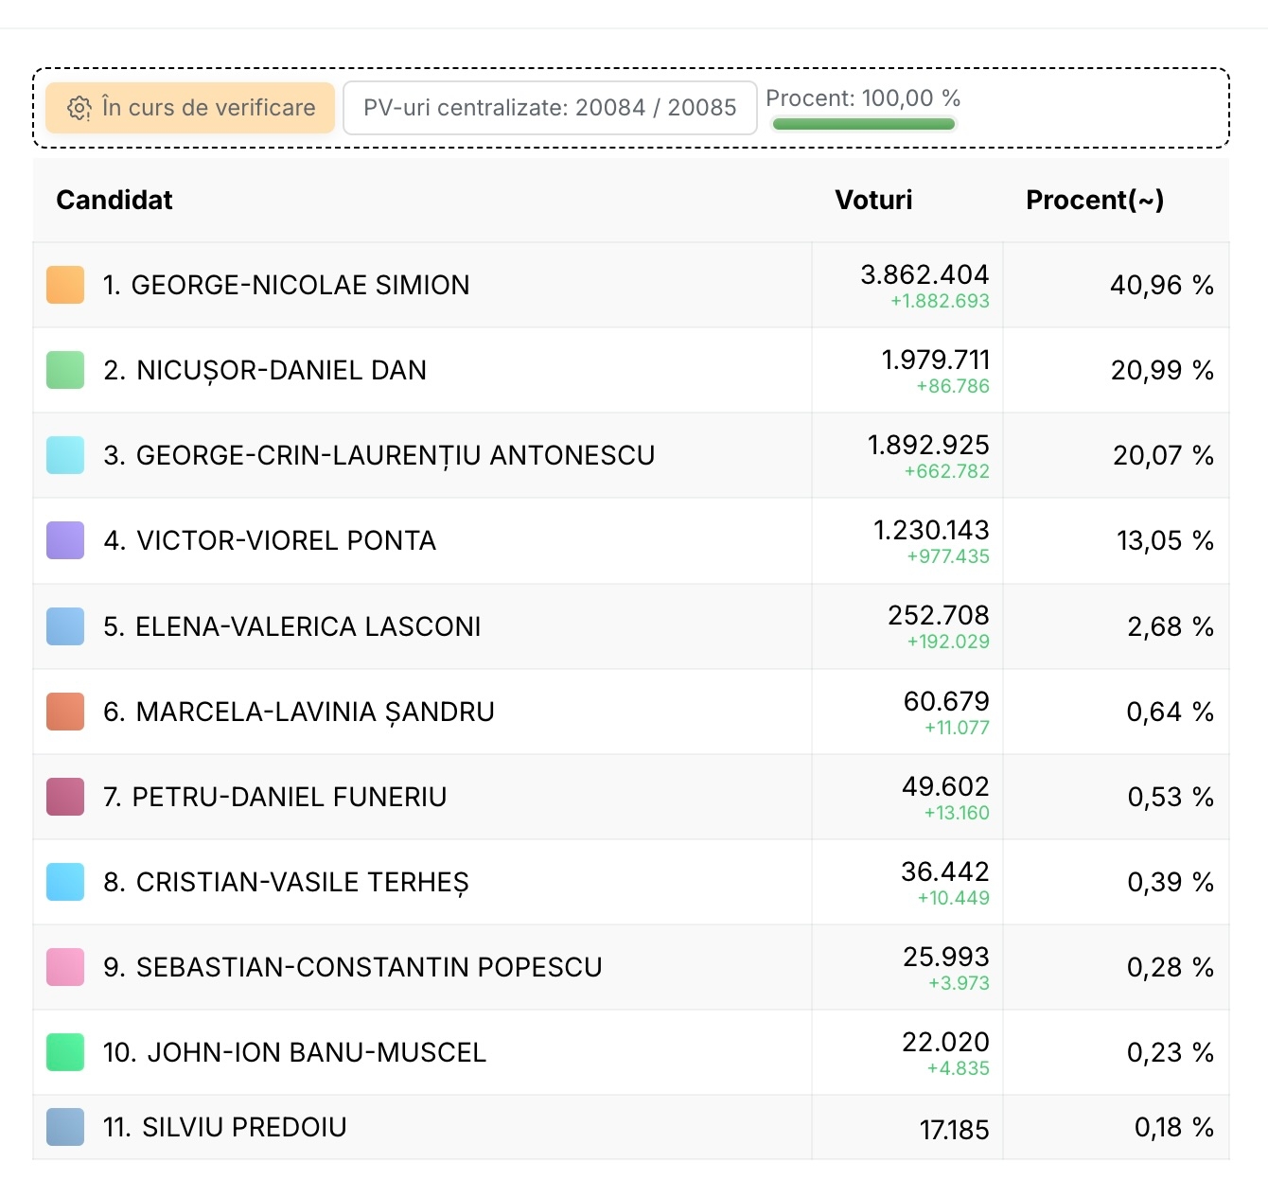Click the green swatch beside Nicușor-Daniel Dan
Screen dimensions: 1268x1179
point(65,370)
